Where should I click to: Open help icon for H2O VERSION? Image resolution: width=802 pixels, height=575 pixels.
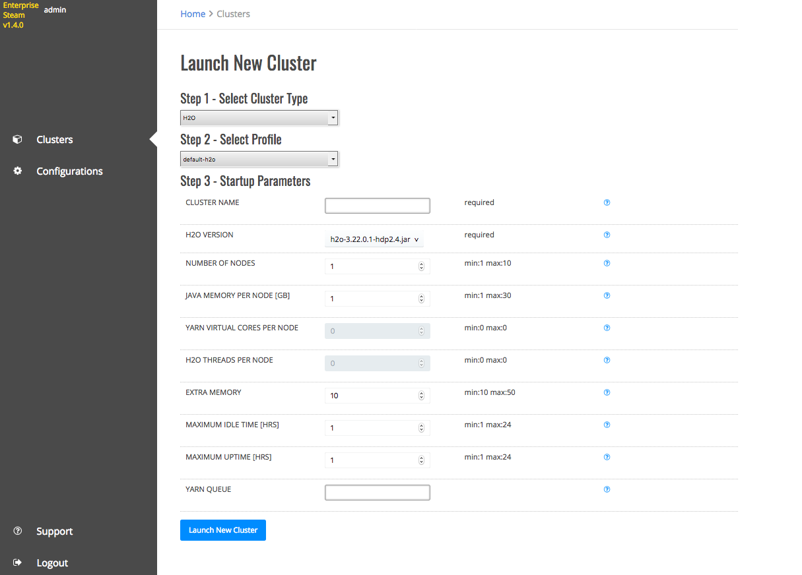(607, 235)
